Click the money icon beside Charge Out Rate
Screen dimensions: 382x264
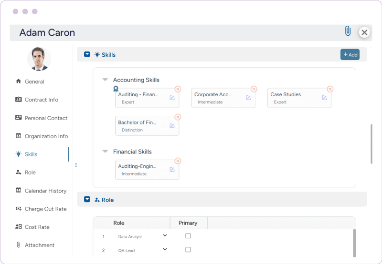pos(19,208)
